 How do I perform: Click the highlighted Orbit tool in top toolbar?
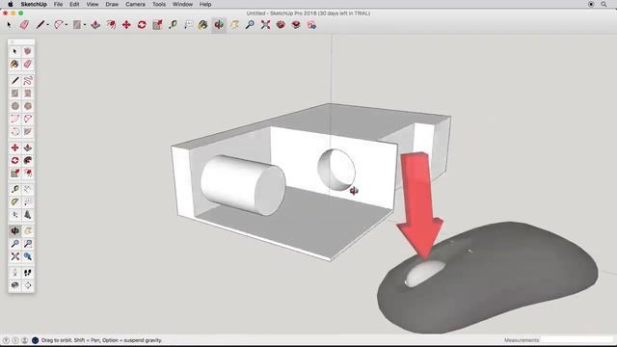pyautogui.click(x=219, y=25)
